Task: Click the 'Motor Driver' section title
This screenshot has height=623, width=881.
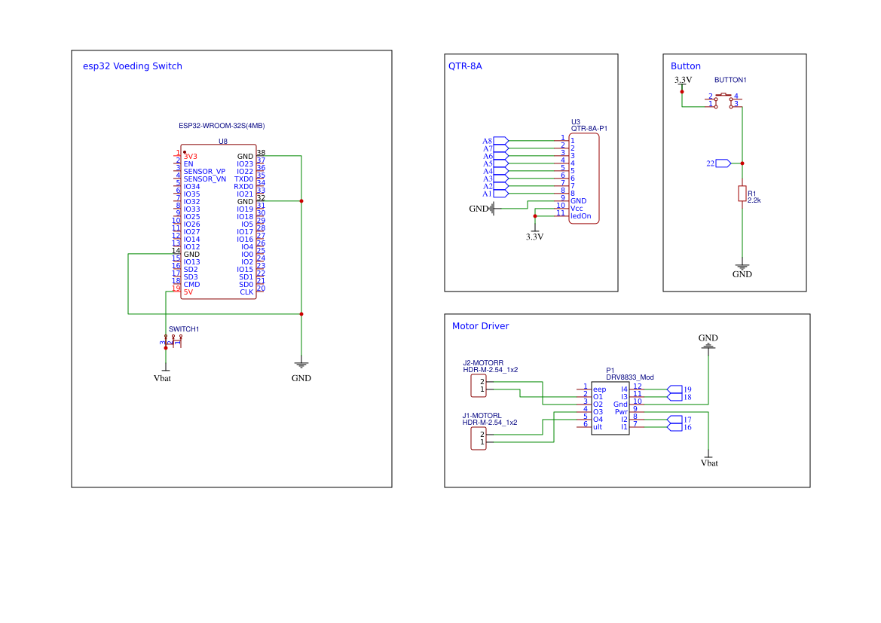Action: point(480,326)
